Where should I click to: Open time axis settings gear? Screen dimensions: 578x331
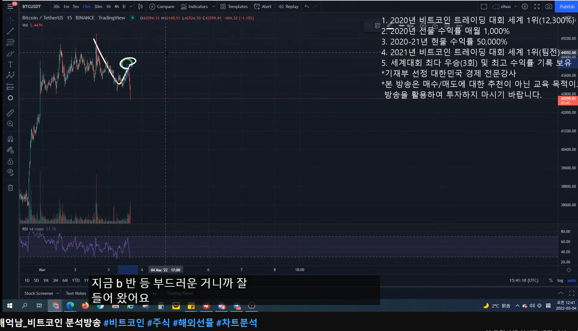point(569,270)
